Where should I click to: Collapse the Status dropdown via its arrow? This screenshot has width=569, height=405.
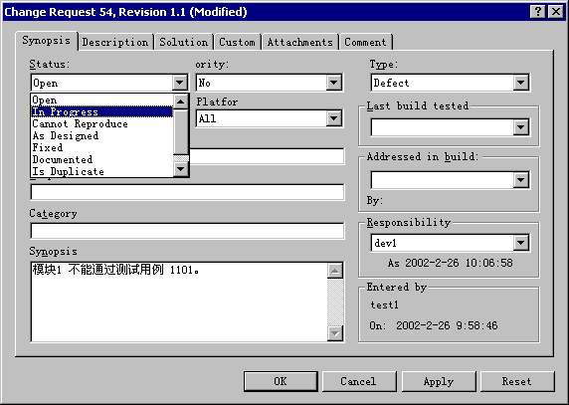(180, 83)
